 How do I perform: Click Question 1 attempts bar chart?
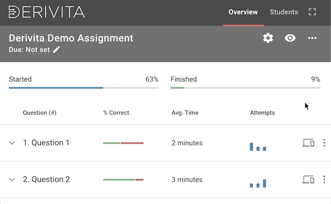258,146
